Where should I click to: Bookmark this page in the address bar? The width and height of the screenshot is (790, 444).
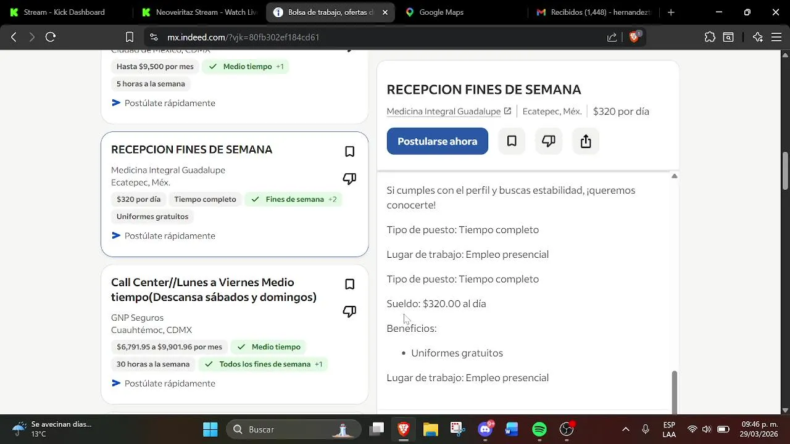130,37
